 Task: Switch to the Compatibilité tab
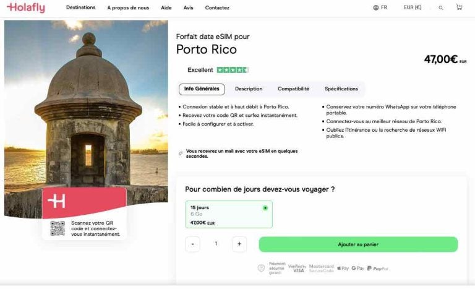(293, 89)
